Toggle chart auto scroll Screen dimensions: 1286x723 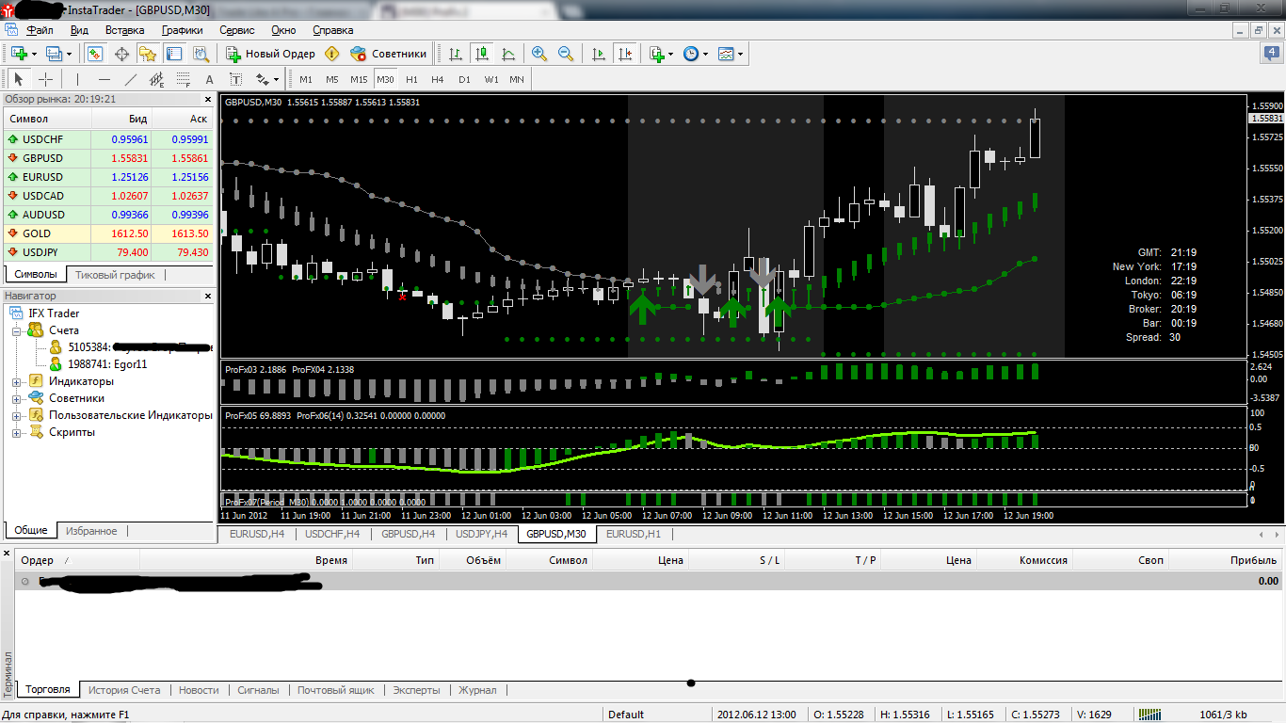(598, 54)
